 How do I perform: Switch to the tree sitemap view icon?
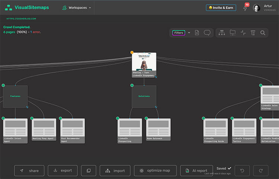pos(222,33)
